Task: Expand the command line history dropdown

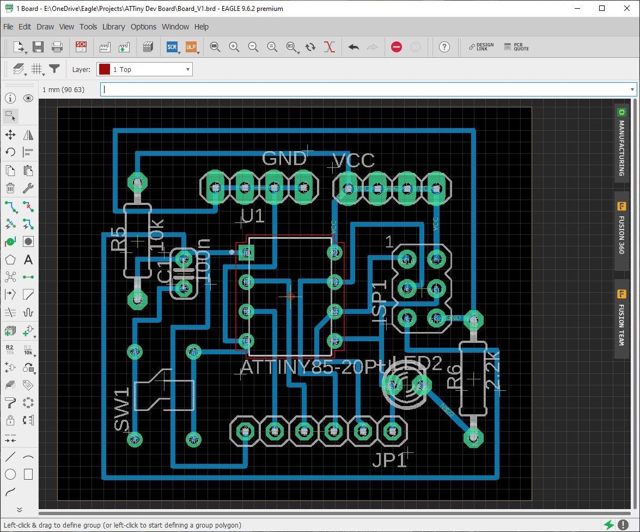Action: point(632,89)
